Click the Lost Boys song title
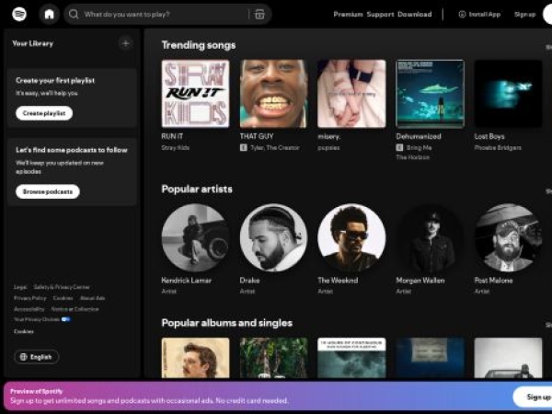552x414 pixels. tap(489, 136)
